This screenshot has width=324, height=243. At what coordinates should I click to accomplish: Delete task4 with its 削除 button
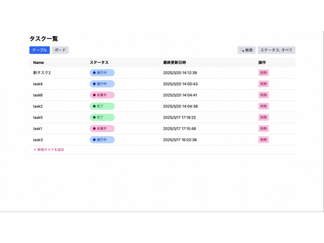click(x=263, y=84)
